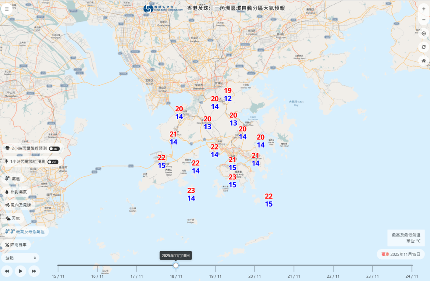Select the 天氣 (weather) layer icon
The image size is (430, 281).
click(x=7, y=218)
